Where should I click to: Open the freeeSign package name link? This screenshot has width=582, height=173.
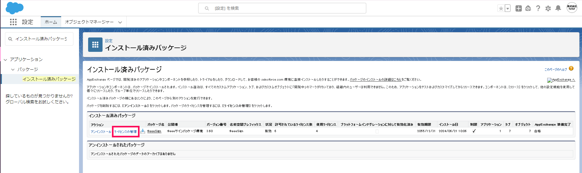tap(154, 131)
